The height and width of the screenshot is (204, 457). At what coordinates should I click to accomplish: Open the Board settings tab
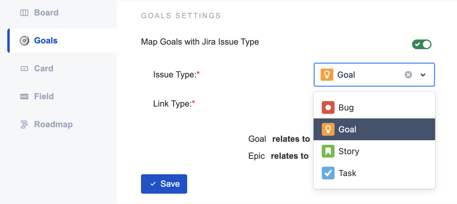click(x=46, y=13)
